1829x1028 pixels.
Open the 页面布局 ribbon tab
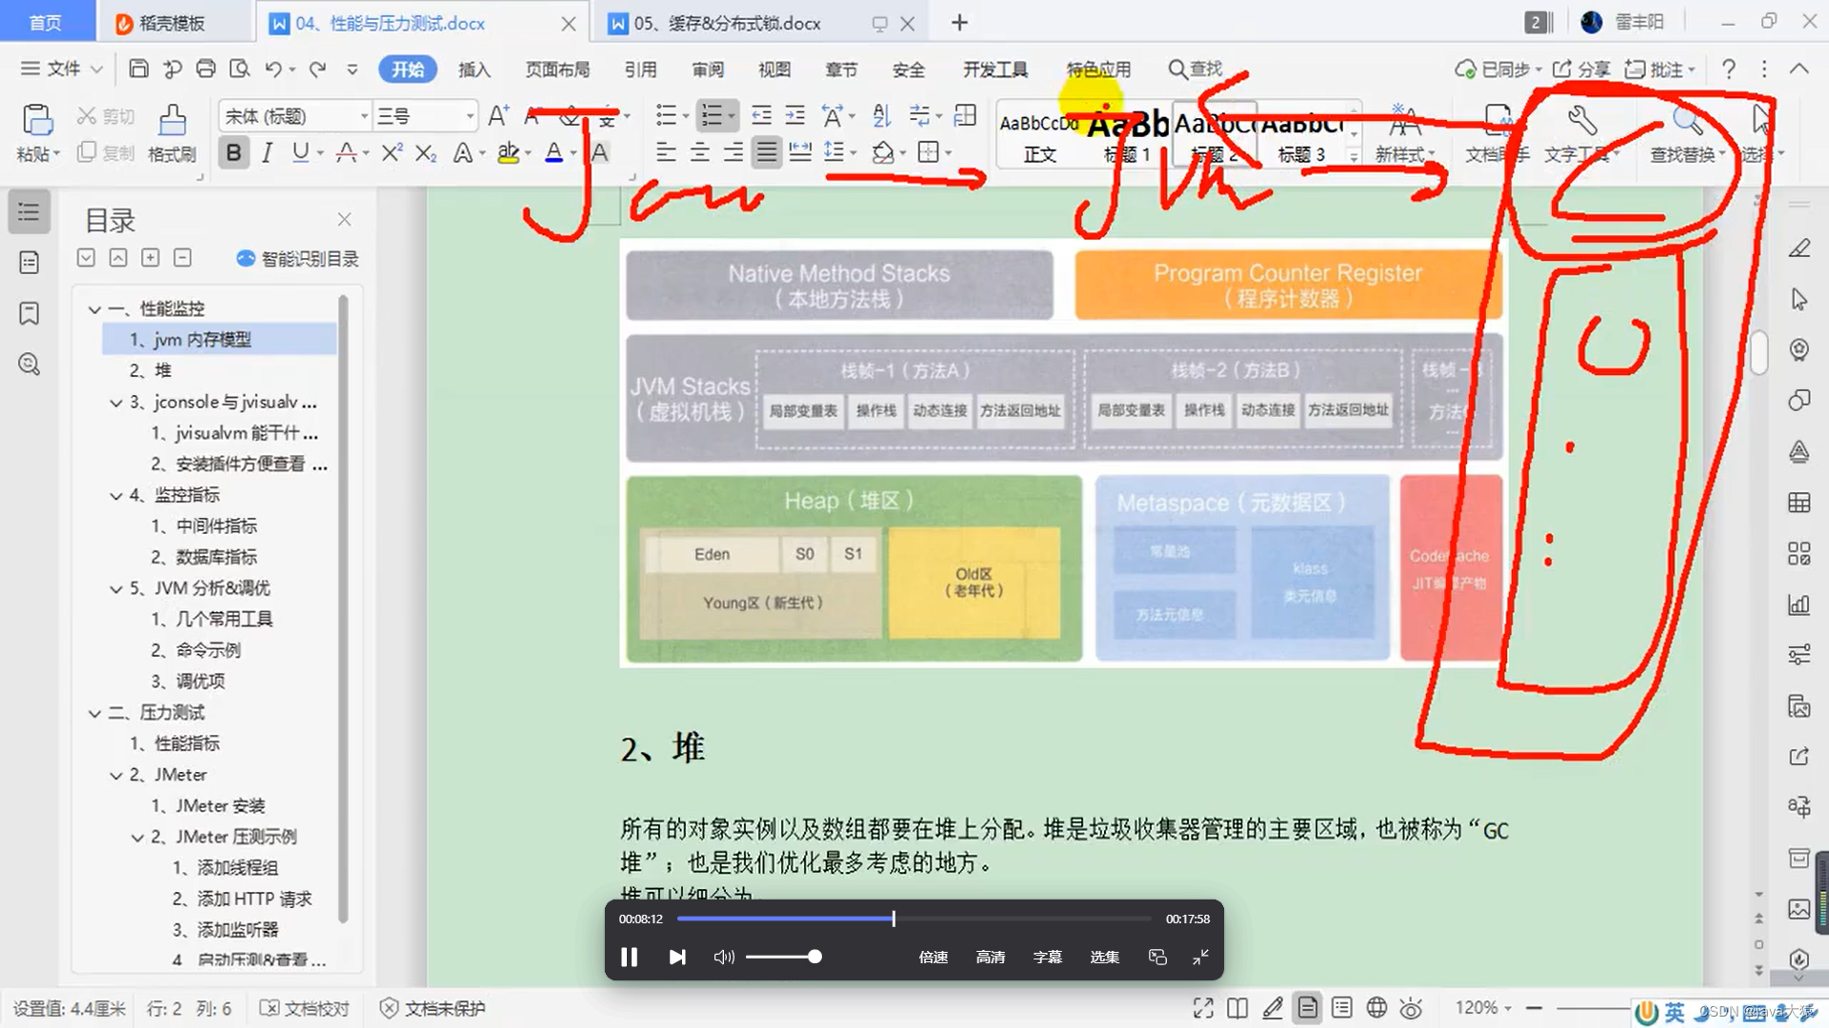point(557,69)
